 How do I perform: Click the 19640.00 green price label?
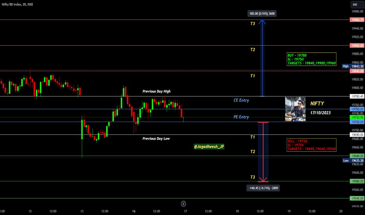357,156
